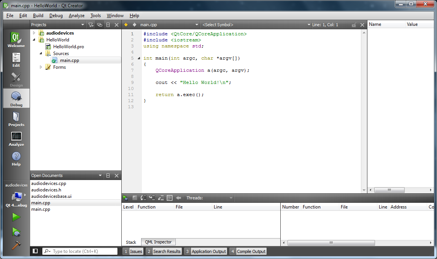Collapse the HelloWorld project
Screen dimensions: 437x259
[x=34, y=40]
